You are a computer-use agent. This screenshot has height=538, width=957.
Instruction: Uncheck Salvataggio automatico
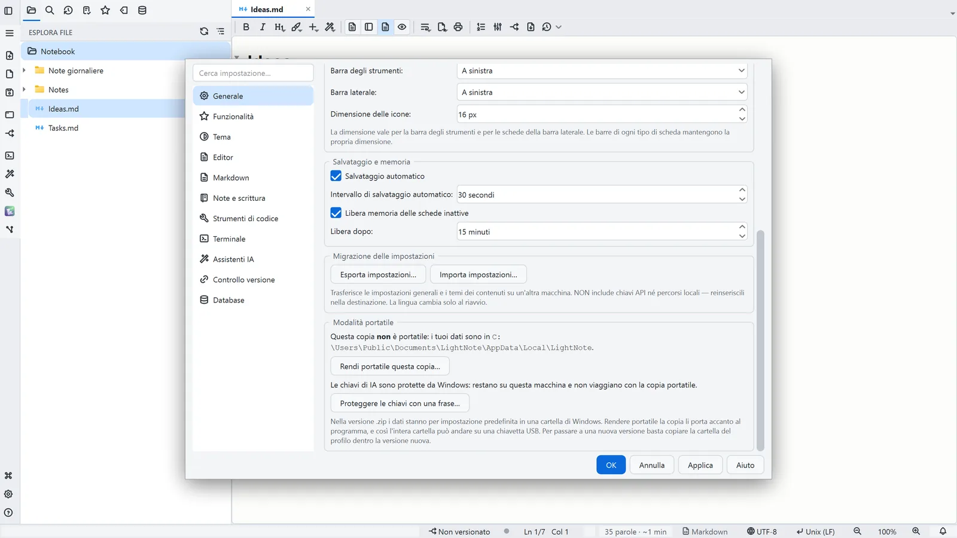pos(336,176)
